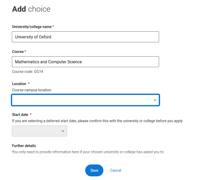Click the deferred start date hint text
Image resolution: width=201 pixels, height=180 pixels.
click(x=97, y=121)
